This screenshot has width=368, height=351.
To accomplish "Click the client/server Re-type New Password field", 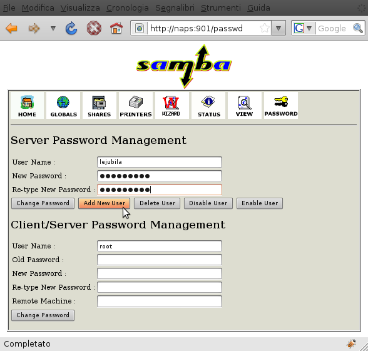I will tap(160, 287).
